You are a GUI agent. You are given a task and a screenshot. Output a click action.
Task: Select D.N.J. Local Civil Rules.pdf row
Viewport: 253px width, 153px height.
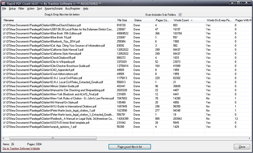click(x=126, y=78)
